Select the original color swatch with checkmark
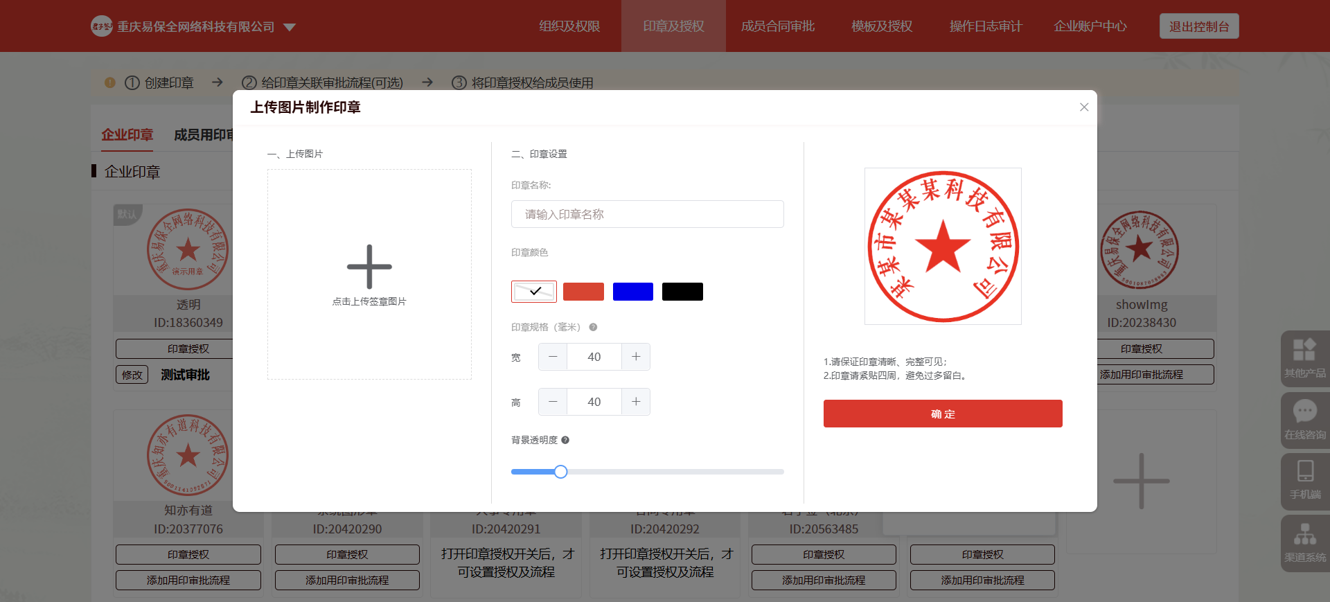1330x602 pixels. click(x=534, y=292)
